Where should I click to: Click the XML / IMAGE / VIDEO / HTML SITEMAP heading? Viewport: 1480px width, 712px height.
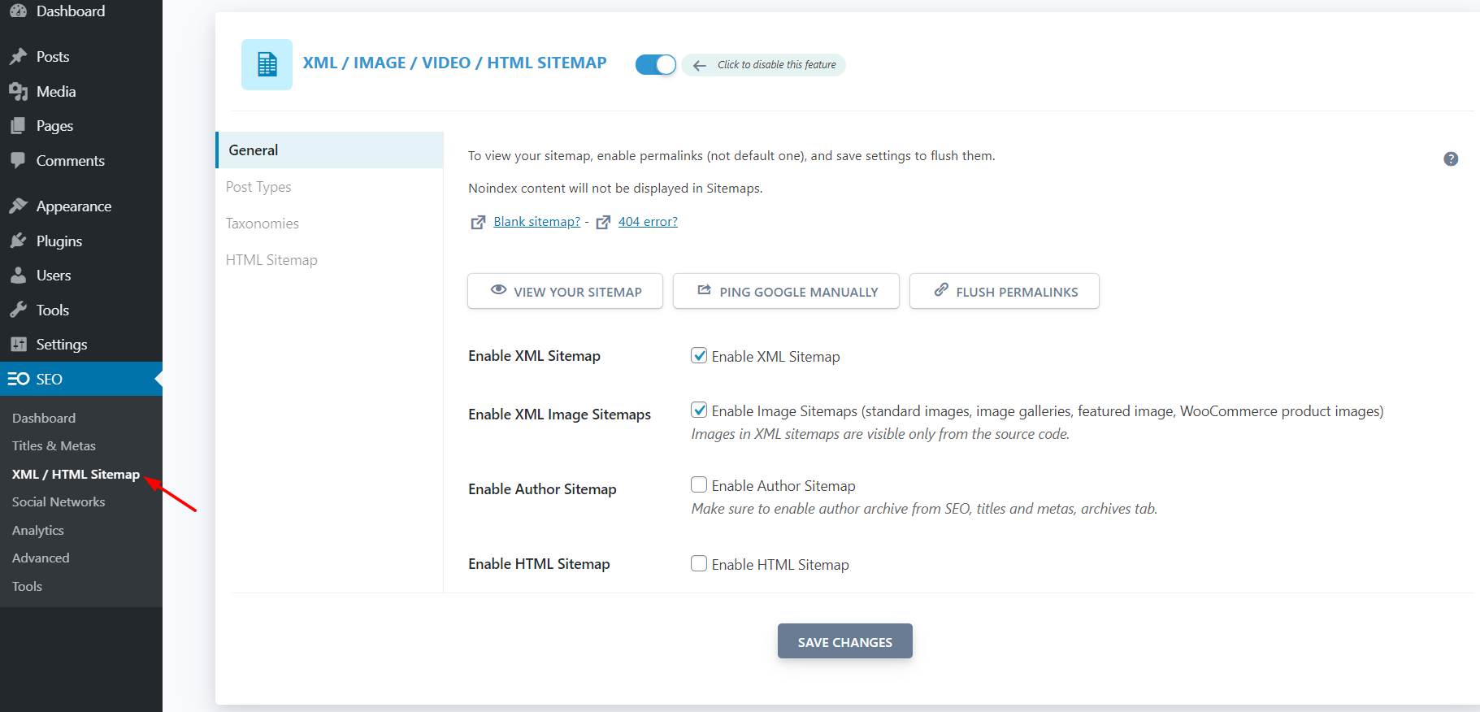click(x=454, y=63)
